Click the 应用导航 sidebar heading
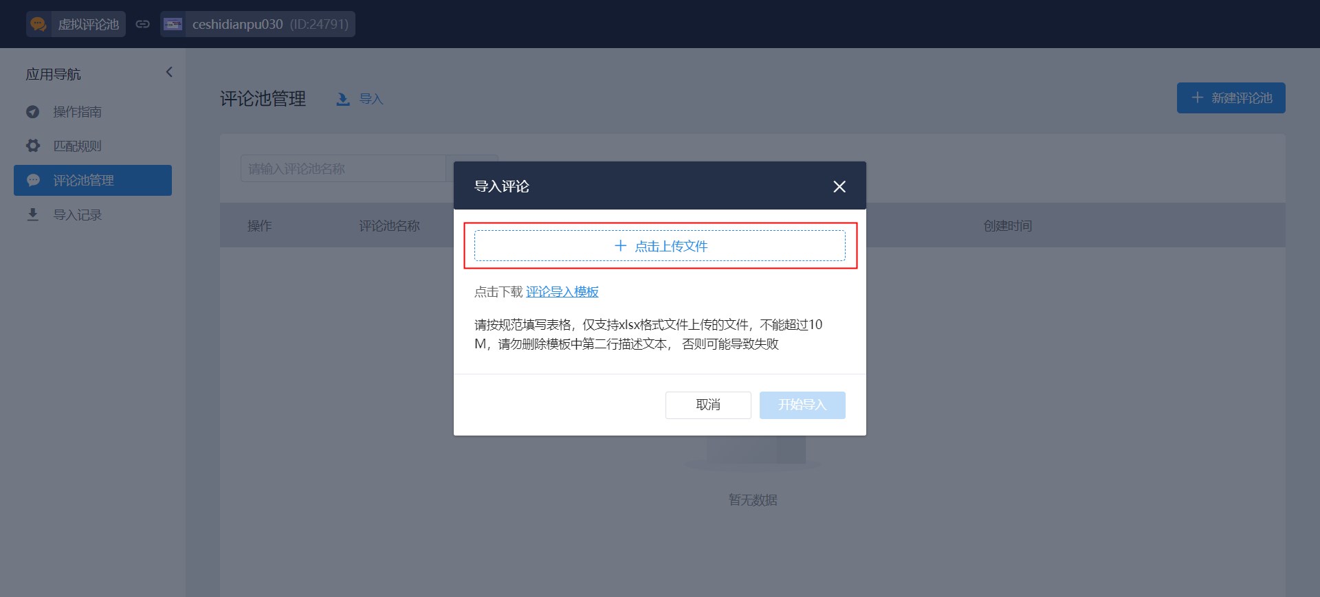This screenshot has width=1320, height=597. (53, 74)
